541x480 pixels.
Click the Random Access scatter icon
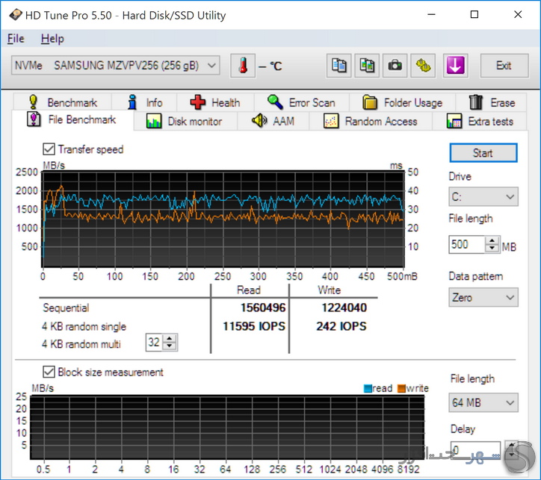click(x=331, y=121)
